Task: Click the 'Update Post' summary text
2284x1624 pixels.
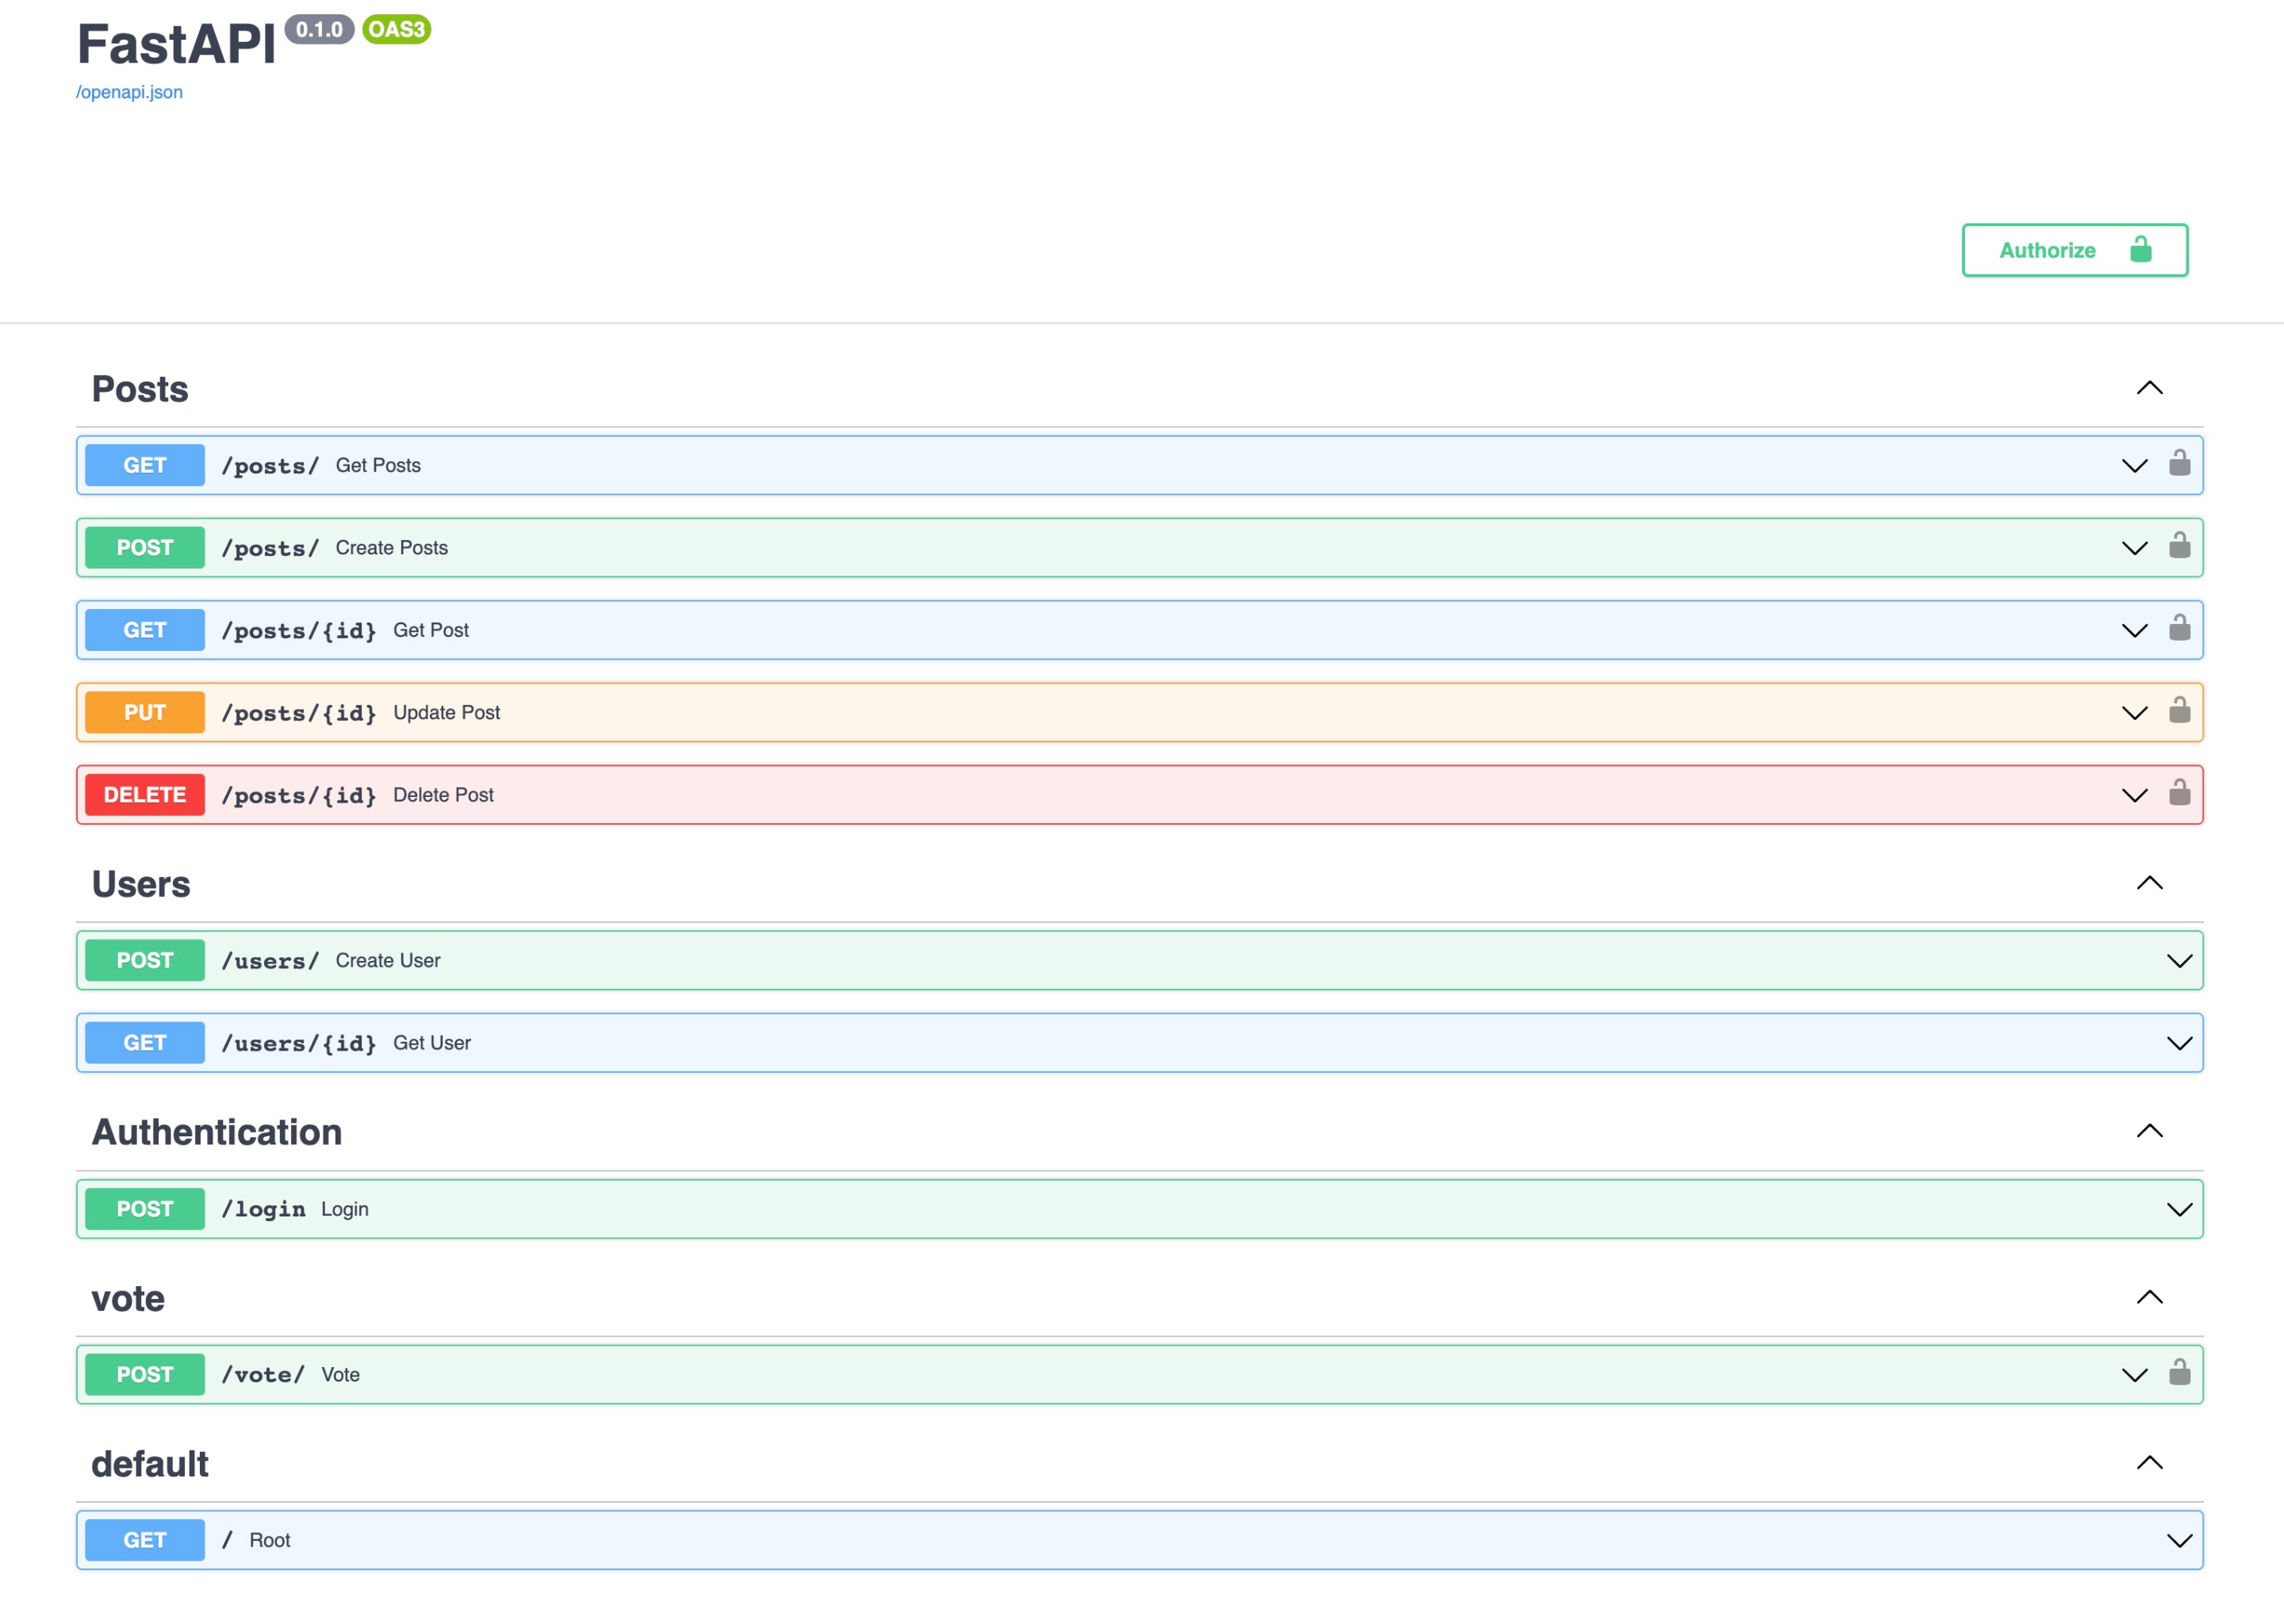Action: coord(447,713)
